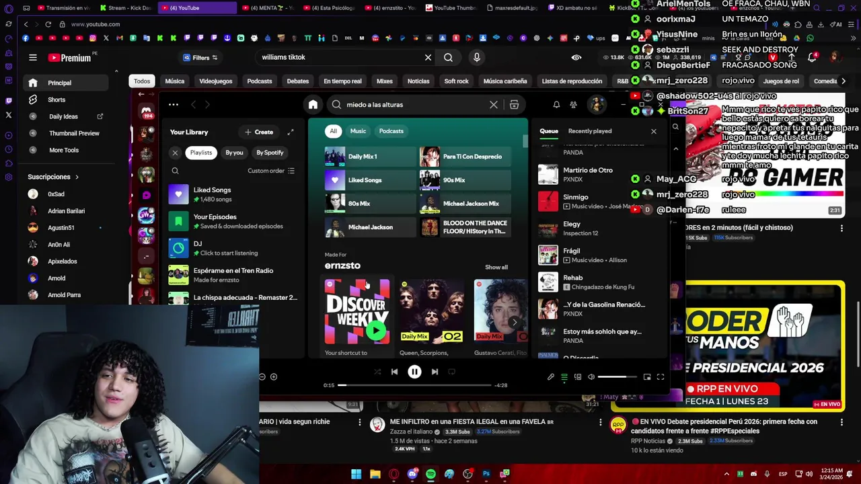Open more options for FIESTA ILEGAL video
Image resolution: width=861 pixels, height=484 pixels.
pyautogui.click(x=601, y=422)
